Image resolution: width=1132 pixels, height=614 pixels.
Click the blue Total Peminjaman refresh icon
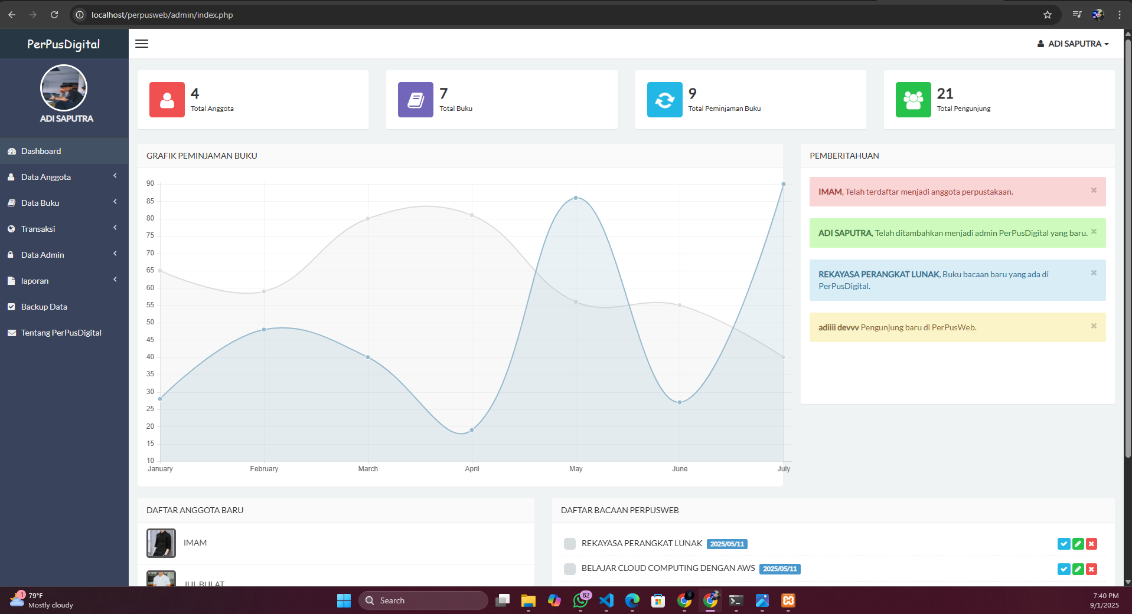click(x=664, y=100)
